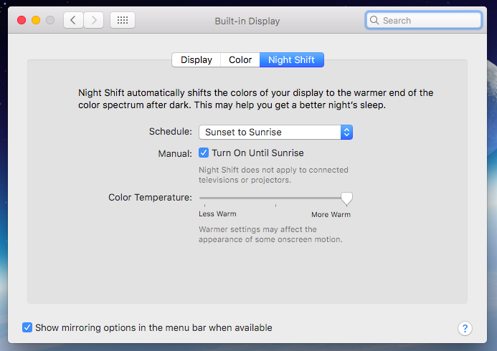Image resolution: width=497 pixels, height=351 pixels.
Task: Click the Color Temperature slider middle tick
Action: [276, 206]
